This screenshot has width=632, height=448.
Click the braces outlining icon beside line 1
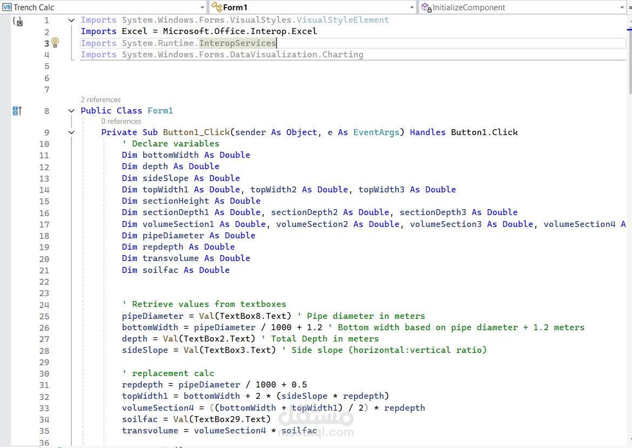click(17, 21)
